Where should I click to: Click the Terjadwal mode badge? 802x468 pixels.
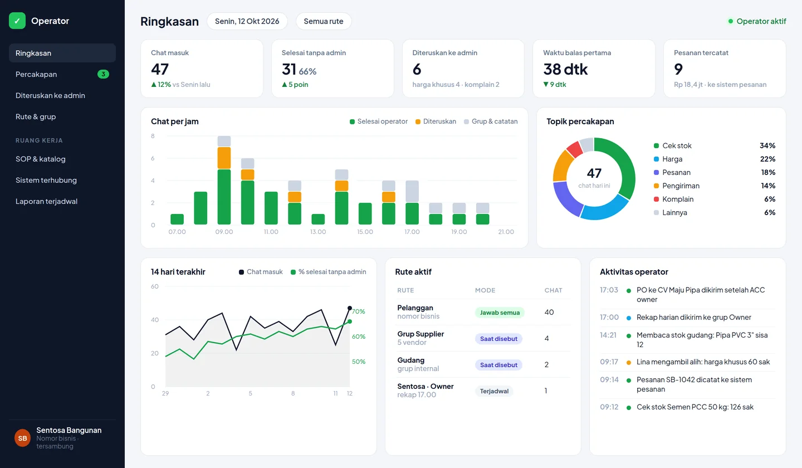[x=494, y=391]
